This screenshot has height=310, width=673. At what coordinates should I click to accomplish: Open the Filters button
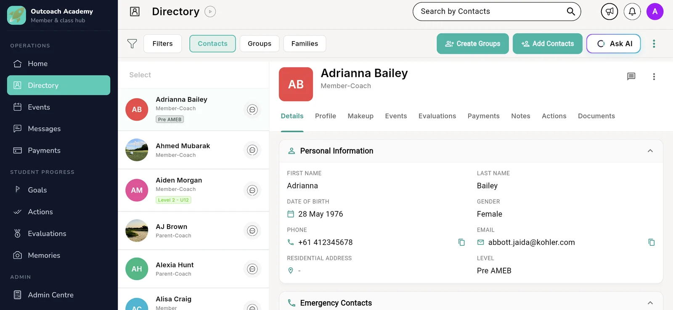[162, 44]
